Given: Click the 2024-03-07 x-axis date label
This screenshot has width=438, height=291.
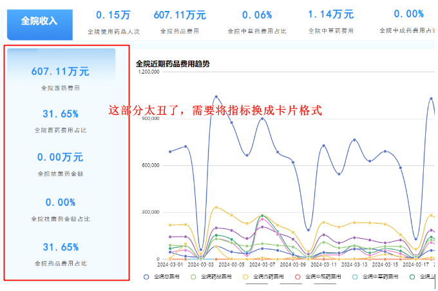Looking at the screenshot, I should tap(262, 265).
